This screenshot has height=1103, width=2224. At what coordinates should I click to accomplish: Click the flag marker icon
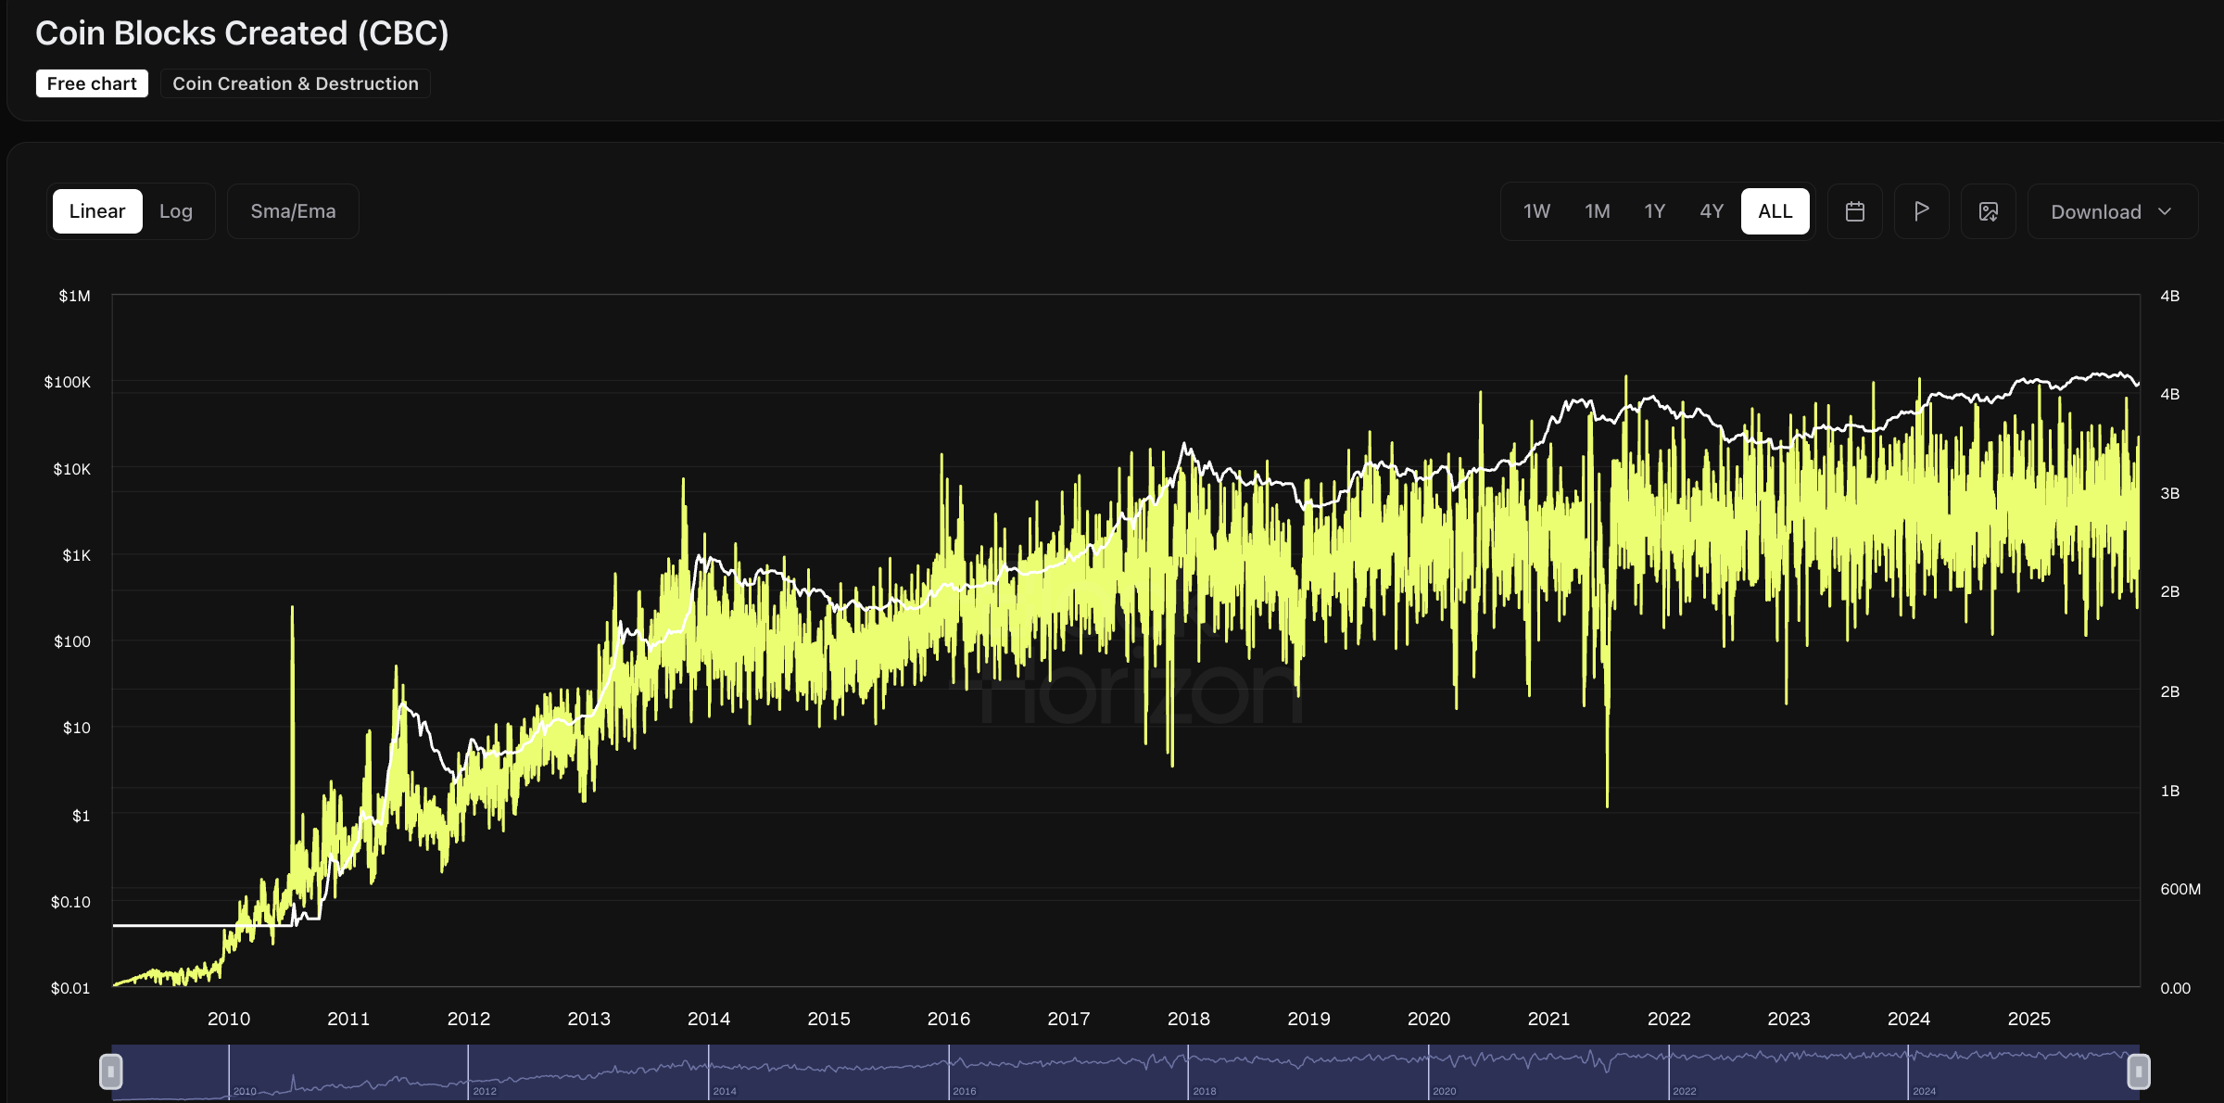coord(1921,211)
